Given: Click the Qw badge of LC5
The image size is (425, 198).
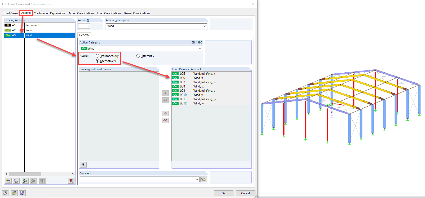Looking at the screenshot, I should pos(175,74).
